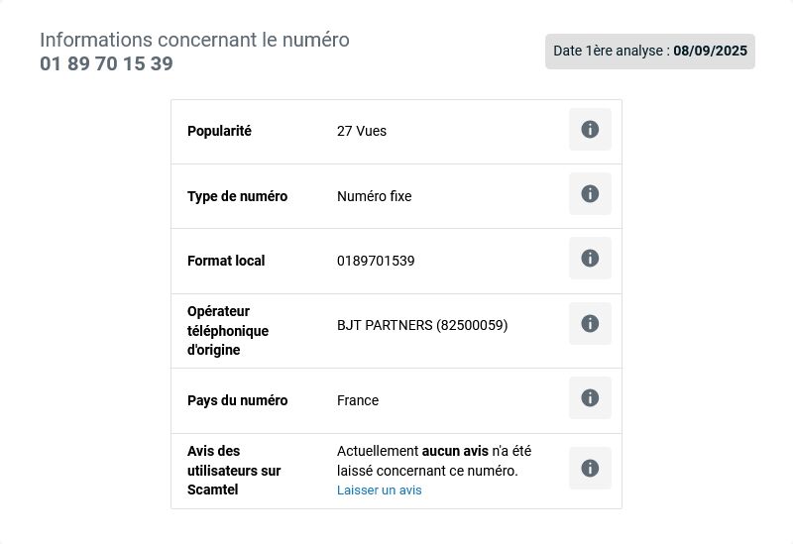Click the local format number 0189701539
The height and width of the screenshot is (544, 793).
tap(376, 261)
